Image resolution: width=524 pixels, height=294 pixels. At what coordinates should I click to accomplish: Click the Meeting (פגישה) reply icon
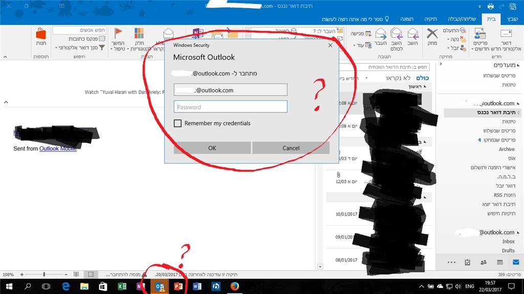[368, 33]
